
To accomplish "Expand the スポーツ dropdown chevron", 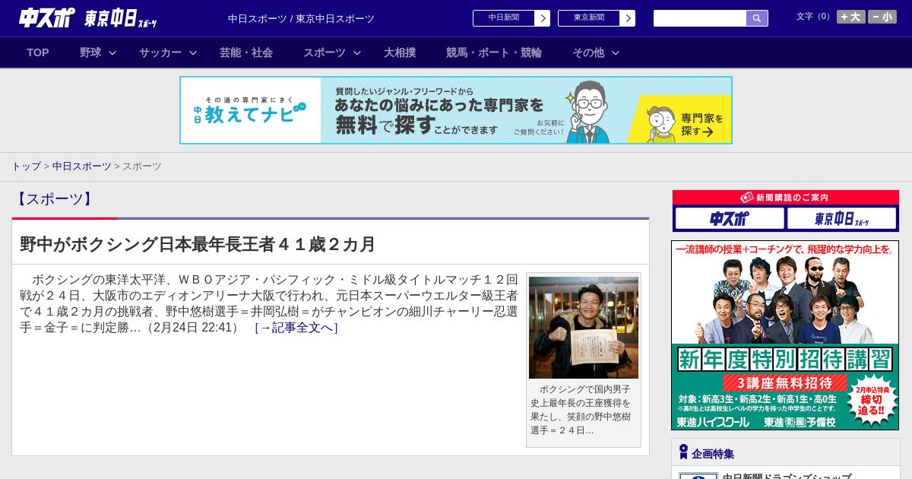I will pyautogui.click(x=356, y=52).
